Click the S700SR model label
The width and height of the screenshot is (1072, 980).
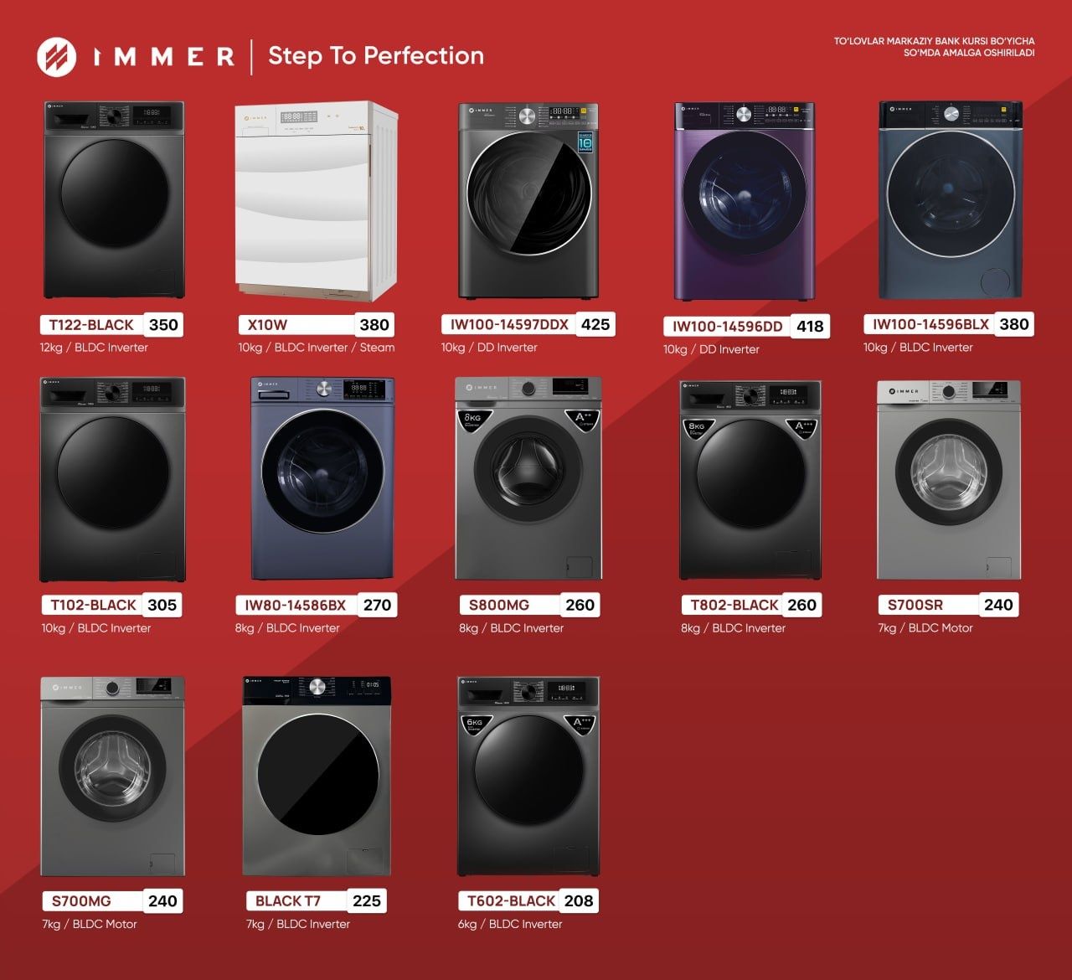[x=915, y=605]
